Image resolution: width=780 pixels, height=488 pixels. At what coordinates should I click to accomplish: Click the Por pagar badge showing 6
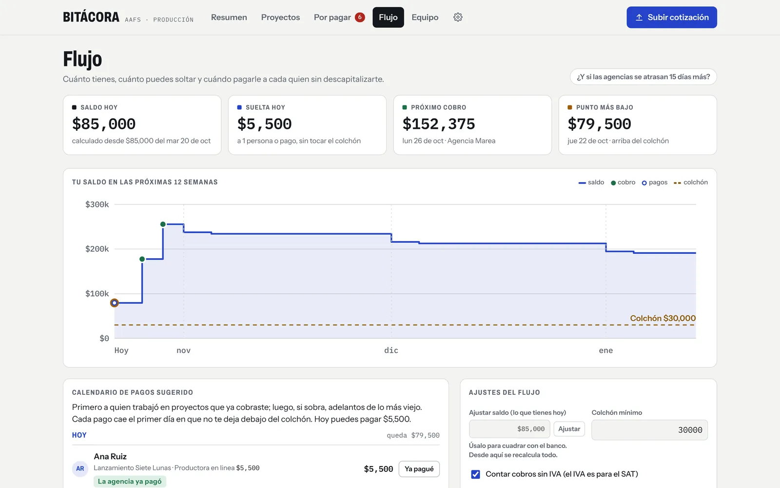[x=360, y=17]
